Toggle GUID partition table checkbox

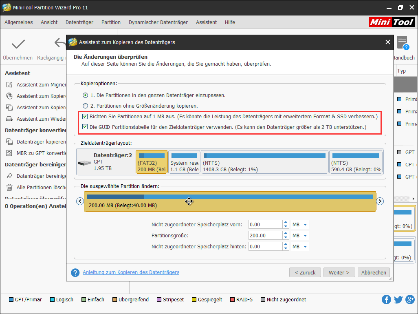(x=85, y=127)
